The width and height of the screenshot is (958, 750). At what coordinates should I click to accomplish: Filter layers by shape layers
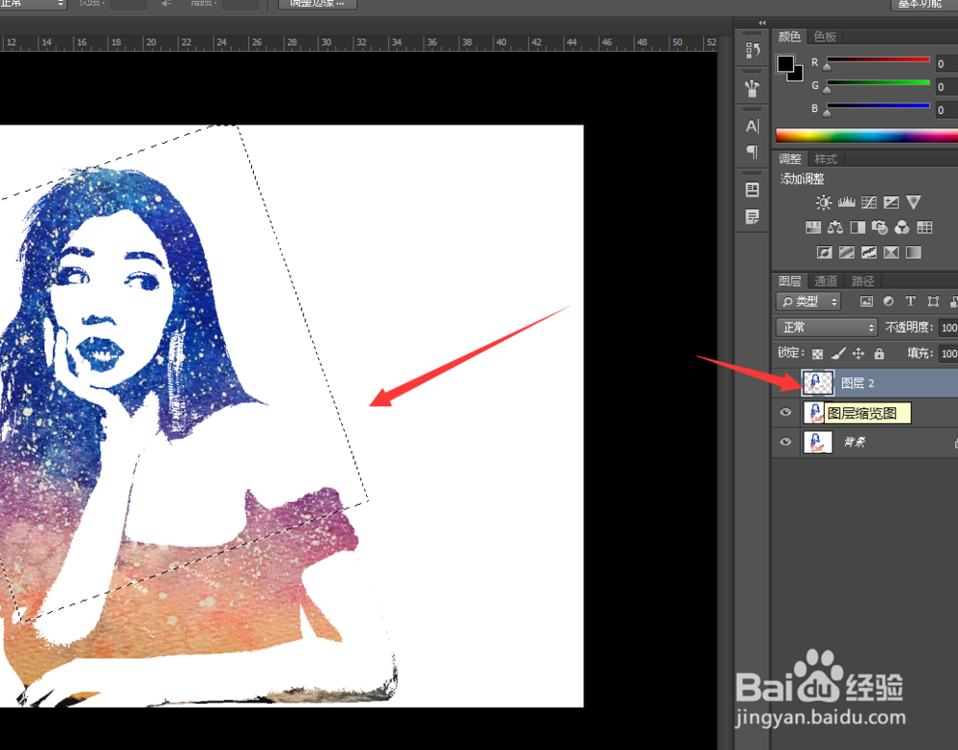(933, 301)
